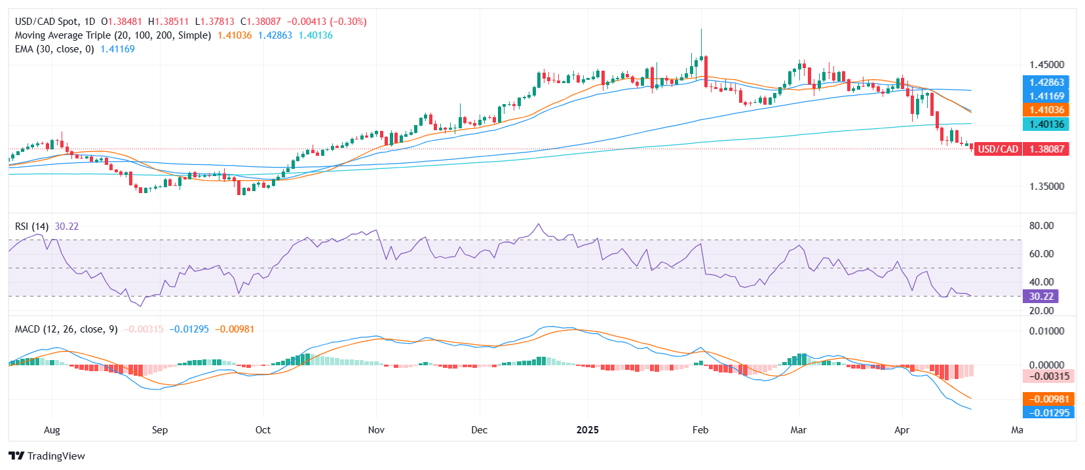This screenshot has height=470, width=1085.
Task: Click the purple 30.22 RSI value tag
Action: pos(1040,297)
